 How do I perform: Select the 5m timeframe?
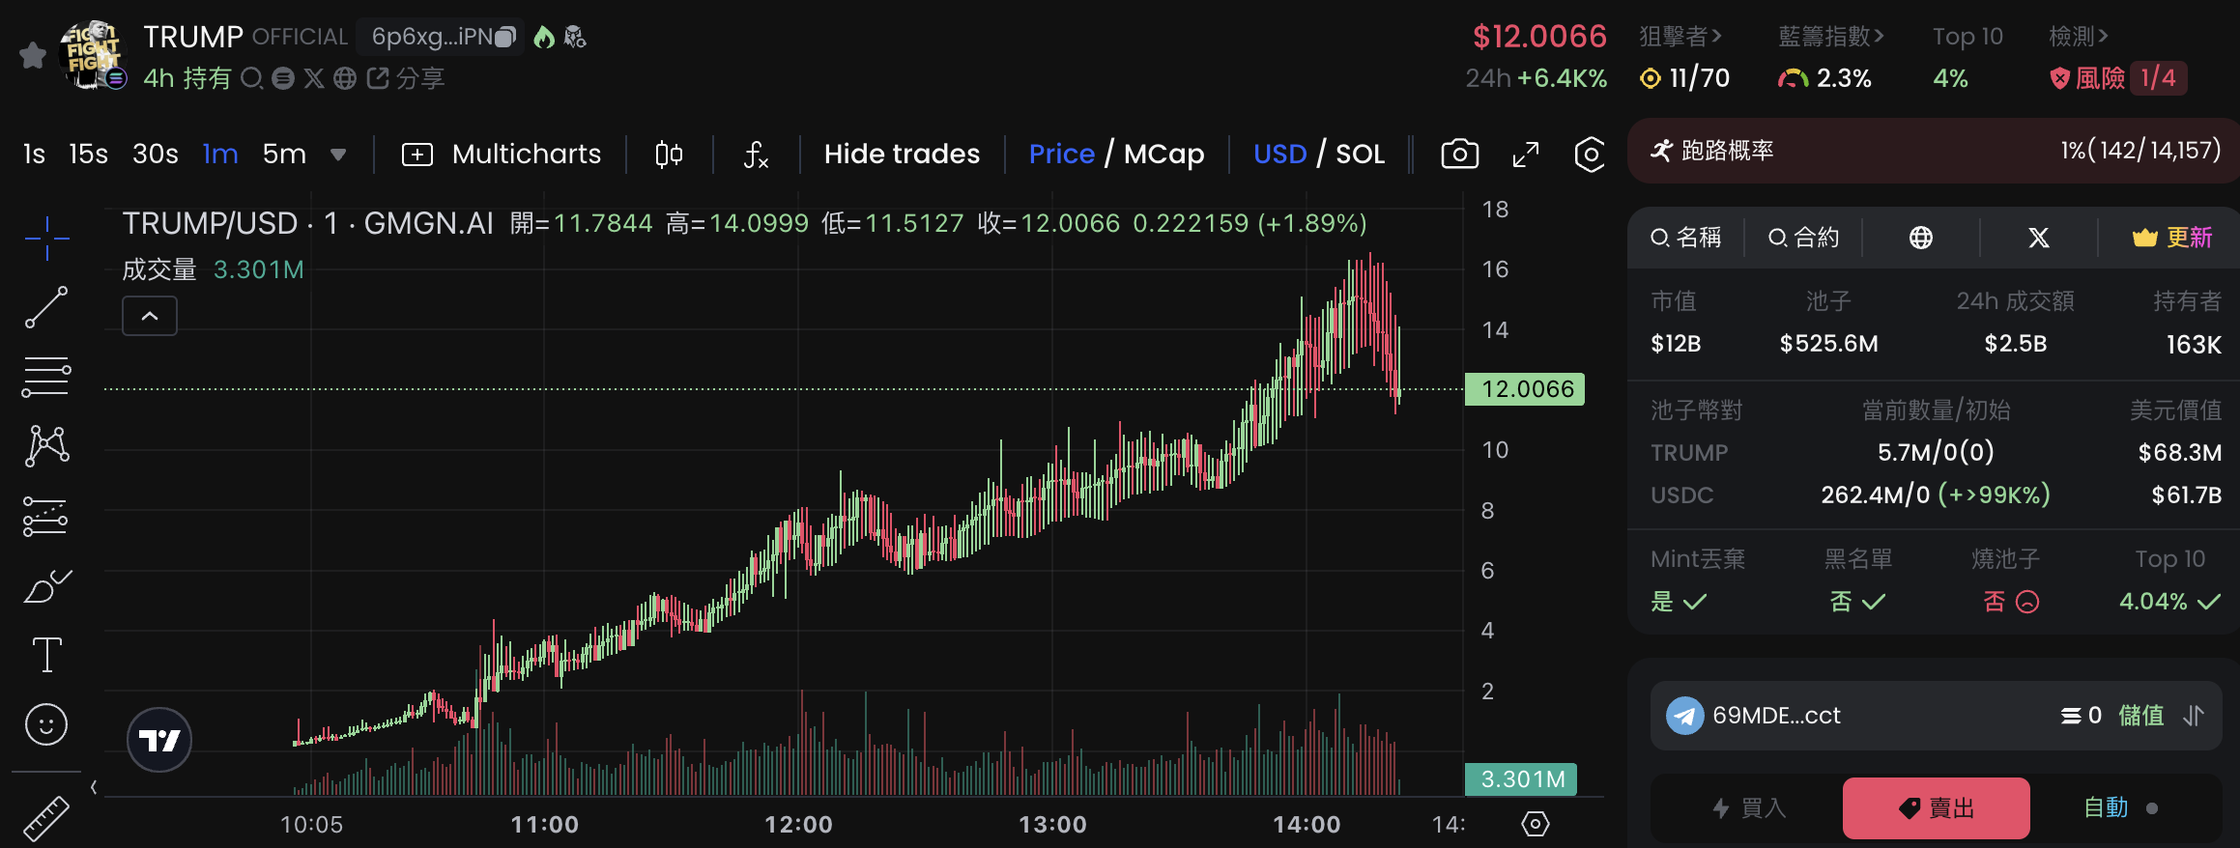tap(284, 155)
